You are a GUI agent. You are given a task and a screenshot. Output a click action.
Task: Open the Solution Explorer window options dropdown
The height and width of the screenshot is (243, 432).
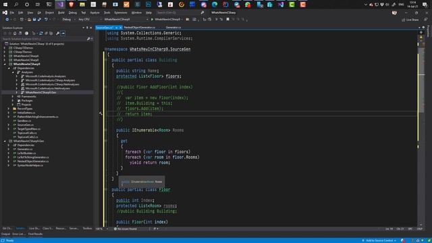(83, 28)
